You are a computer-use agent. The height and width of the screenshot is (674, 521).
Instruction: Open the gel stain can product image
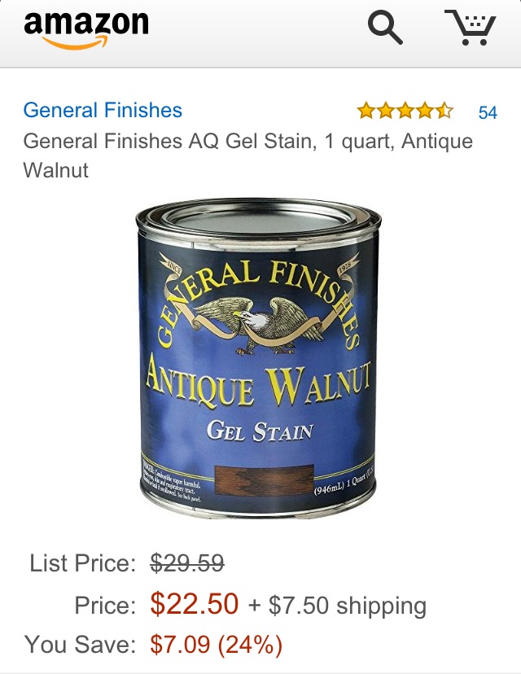click(258, 357)
